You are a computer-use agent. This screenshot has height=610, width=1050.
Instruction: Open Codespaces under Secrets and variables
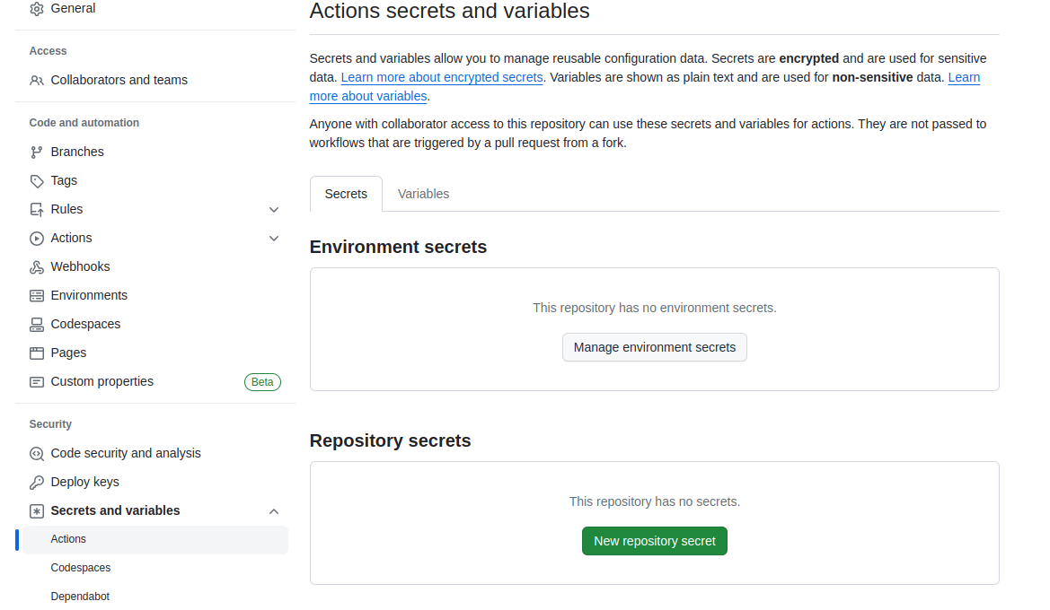tap(81, 568)
